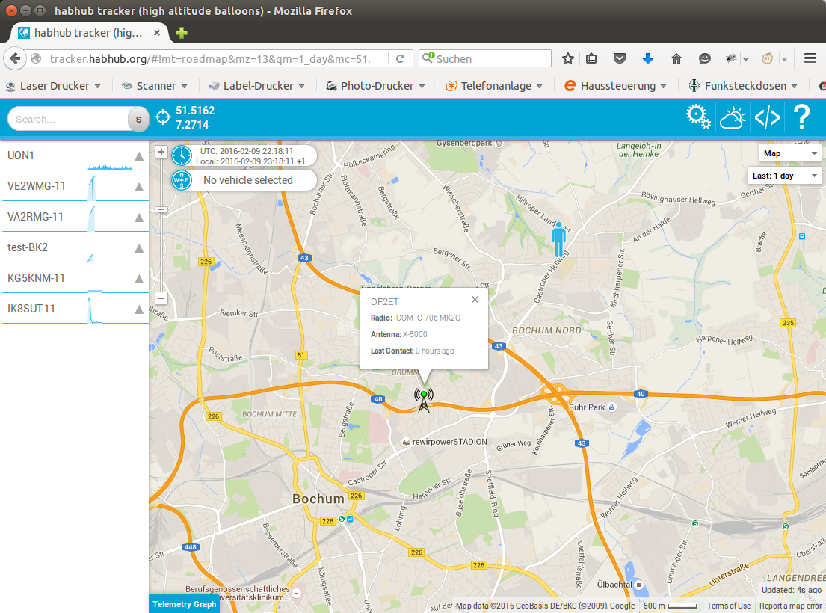Click the monkey face extension icon
This screenshot has width=826, height=613.
(x=767, y=58)
